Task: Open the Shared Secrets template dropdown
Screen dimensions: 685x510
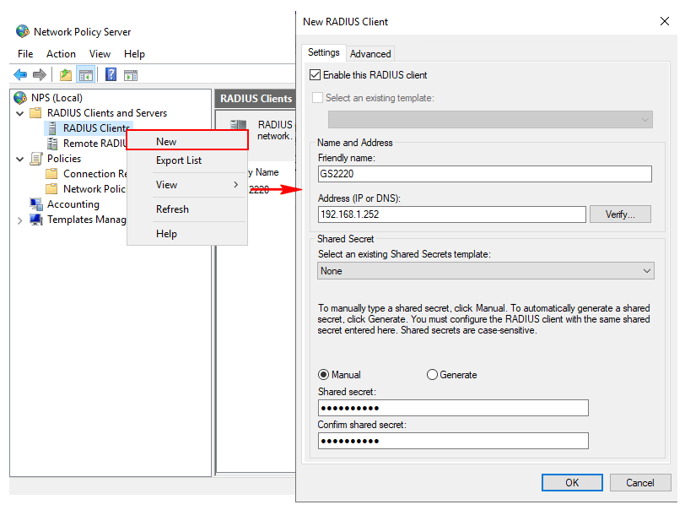Action: 486,271
